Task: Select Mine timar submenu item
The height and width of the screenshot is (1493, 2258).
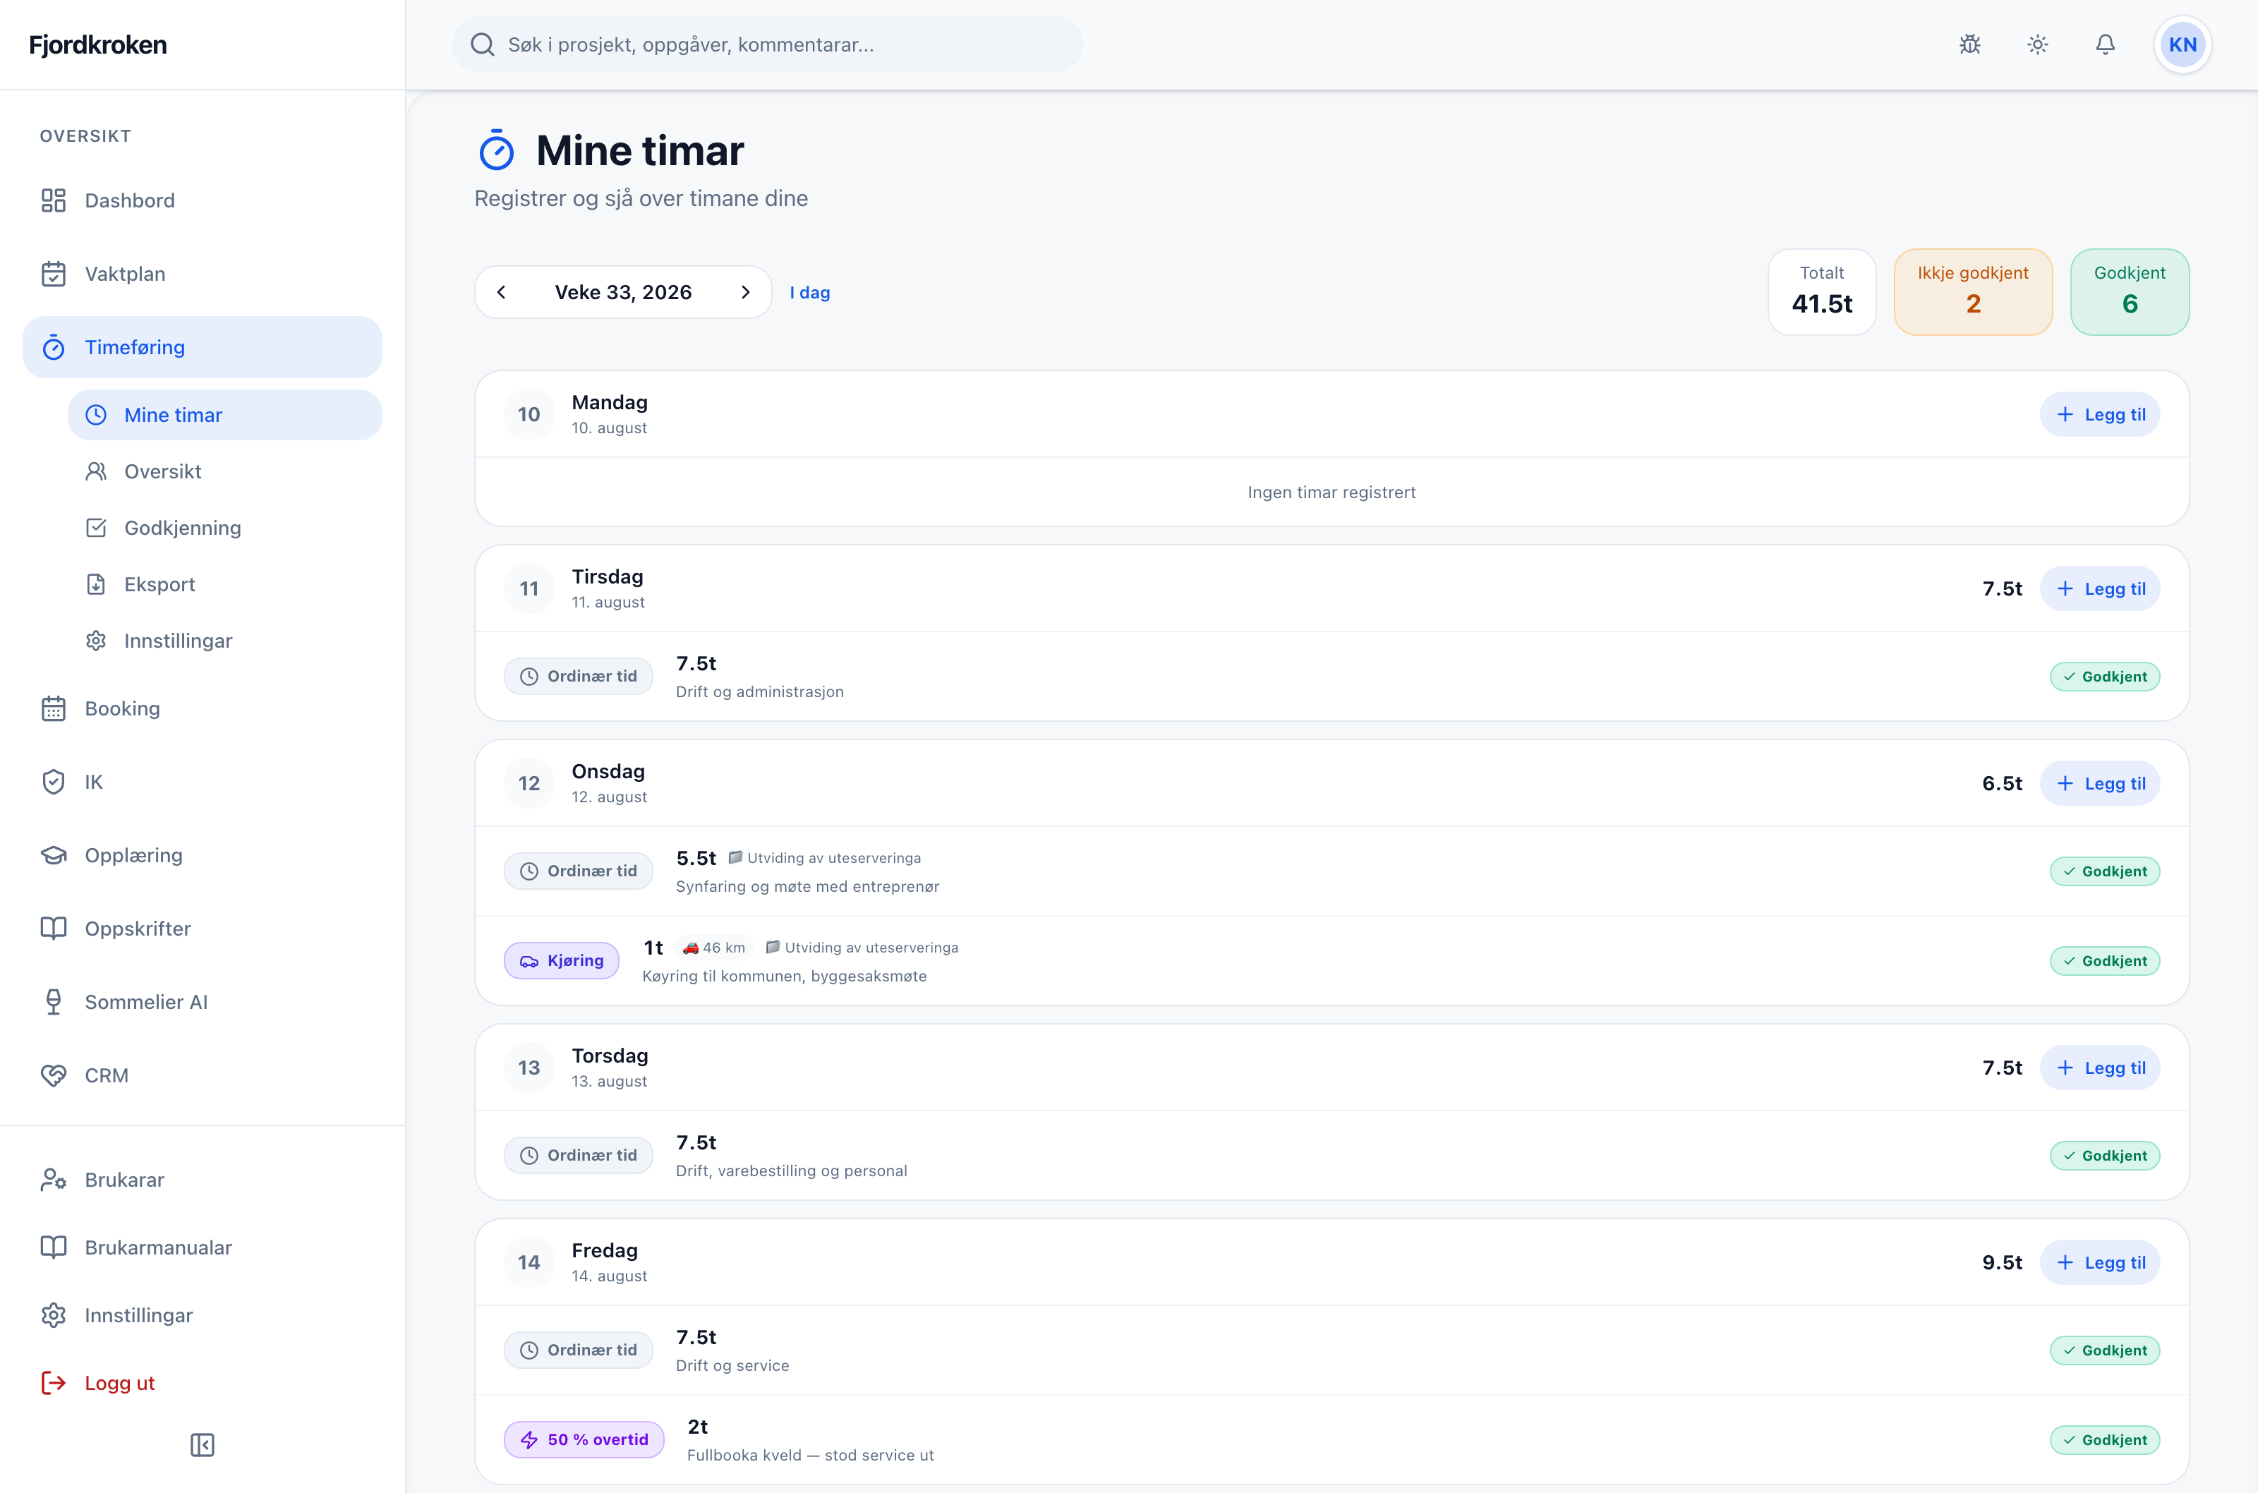Action: point(224,415)
